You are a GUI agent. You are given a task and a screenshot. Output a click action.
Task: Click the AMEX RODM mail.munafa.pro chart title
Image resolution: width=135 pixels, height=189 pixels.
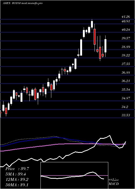click(x=22, y=3)
